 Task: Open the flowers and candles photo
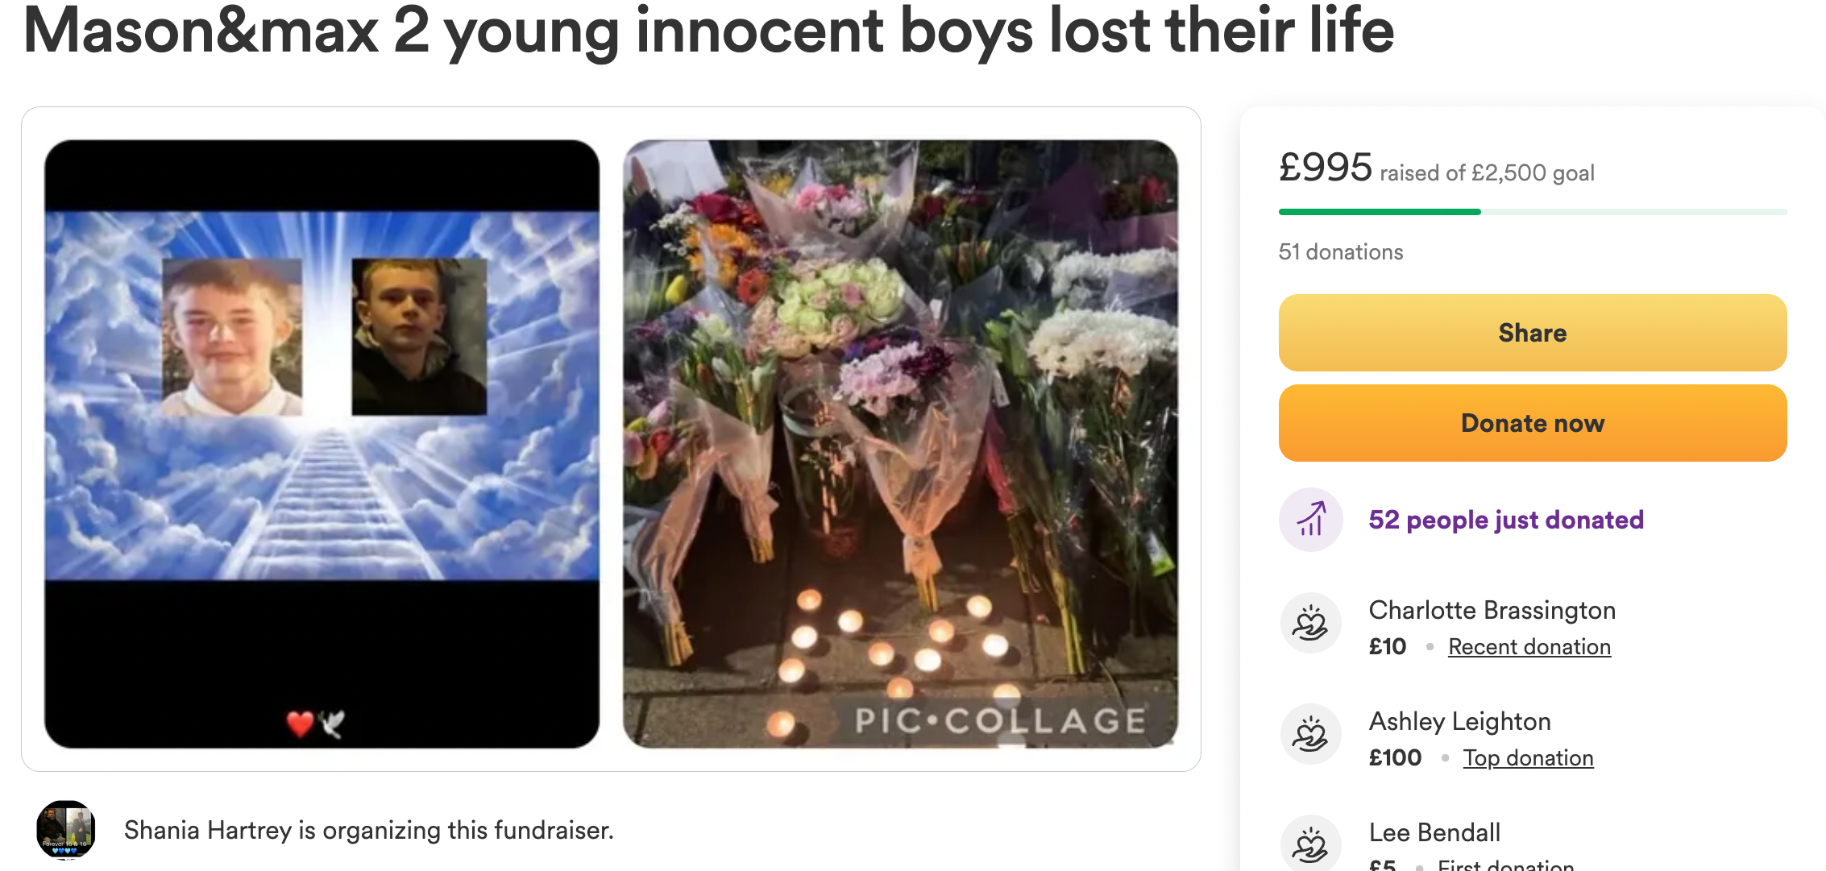coord(900,444)
